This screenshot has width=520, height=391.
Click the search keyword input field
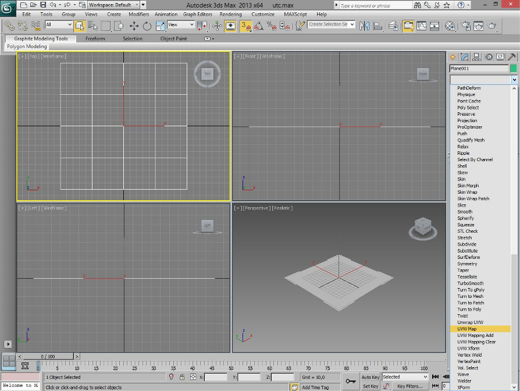coord(375,5)
